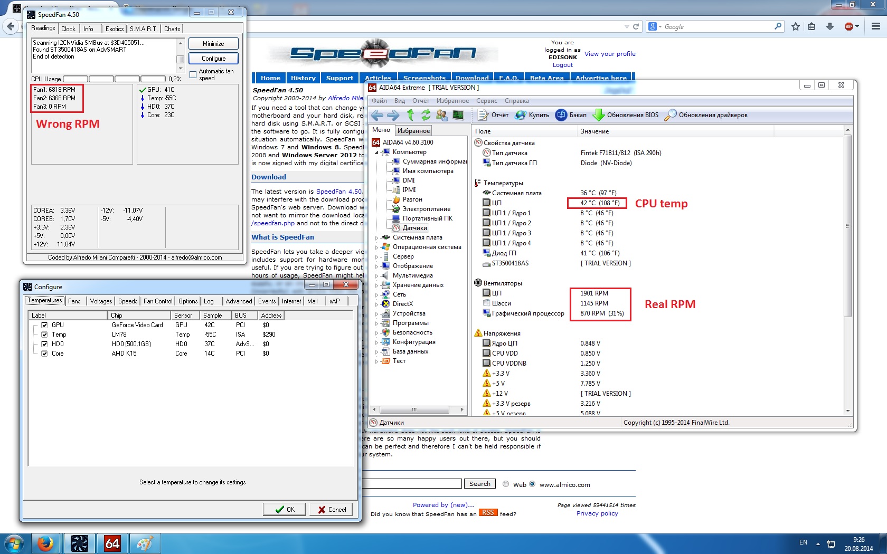887x554 pixels.
Task: Expand the Отображение tree node
Action: pos(377,266)
